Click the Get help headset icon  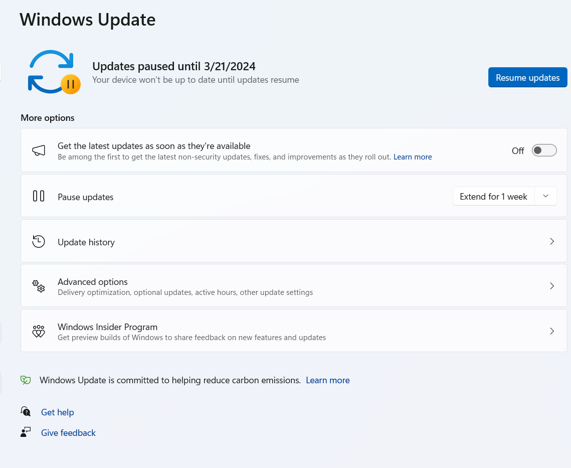[26, 412]
